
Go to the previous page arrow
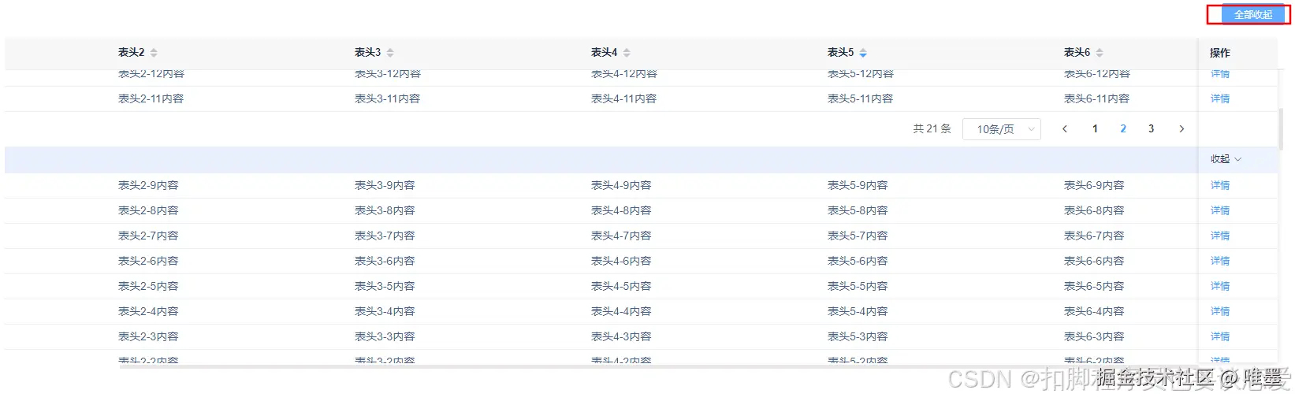[1065, 129]
